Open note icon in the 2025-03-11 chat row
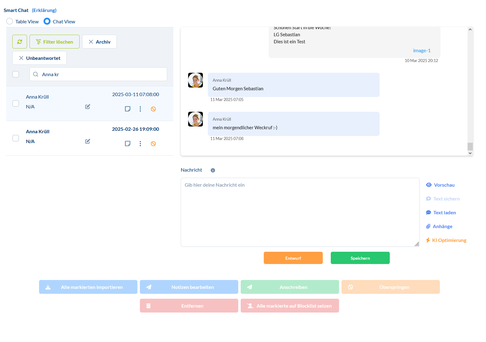The width and height of the screenshot is (486, 342). (128, 109)
